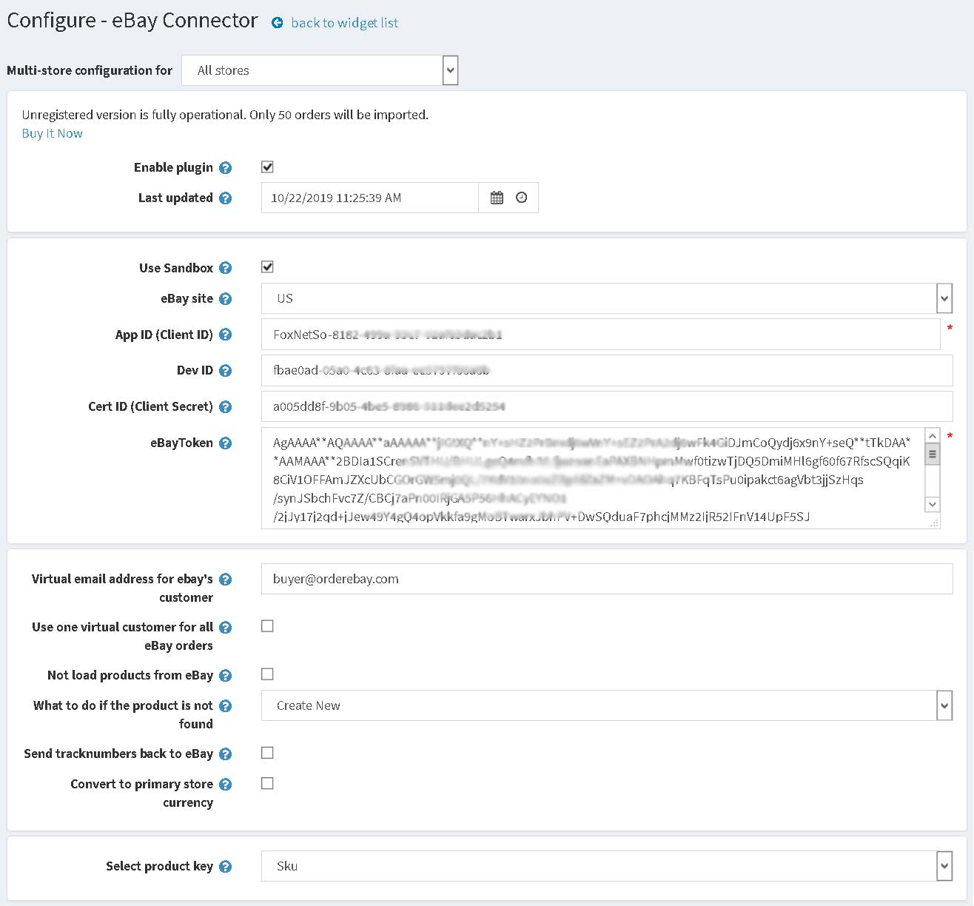
Task: Show help for Not load products from eBay
Action: 226,676
